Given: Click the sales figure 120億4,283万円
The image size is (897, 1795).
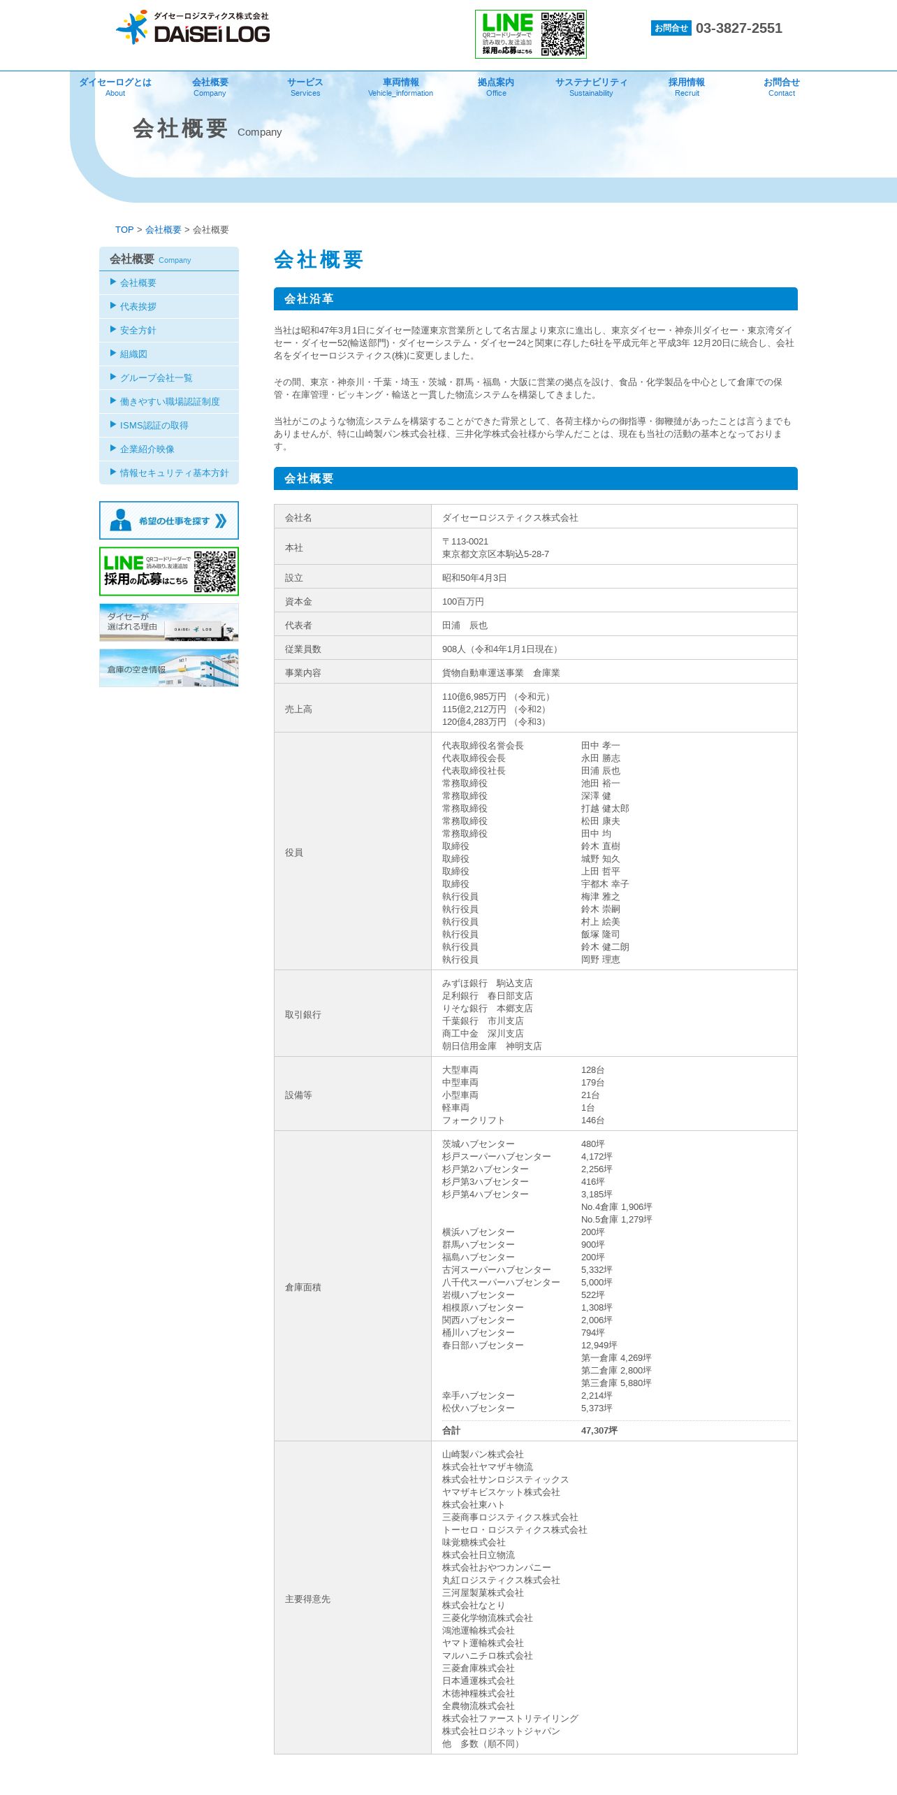Looking at the screenshot, I should point(496,721).
